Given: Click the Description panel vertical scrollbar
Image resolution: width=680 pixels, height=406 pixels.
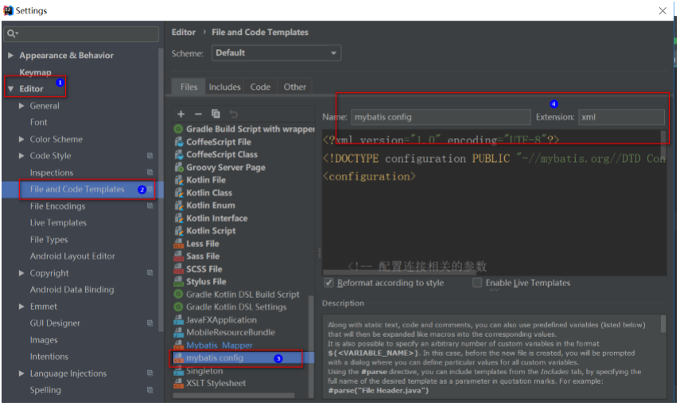Looking at the screenshot, I should pyautogui.click(x=663, y=324).
